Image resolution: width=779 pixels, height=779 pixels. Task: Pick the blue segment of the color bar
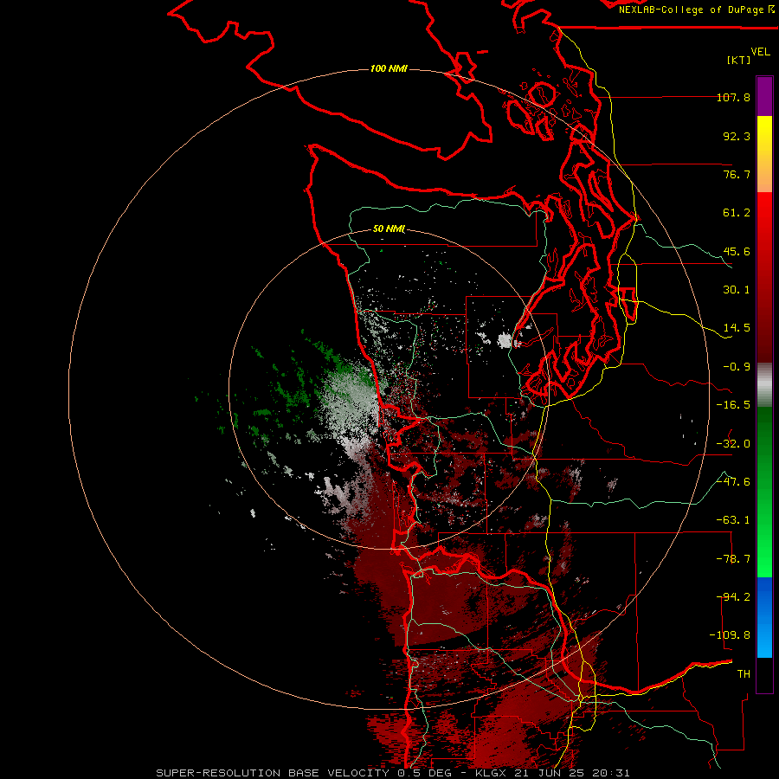click(x=764, y=617)
